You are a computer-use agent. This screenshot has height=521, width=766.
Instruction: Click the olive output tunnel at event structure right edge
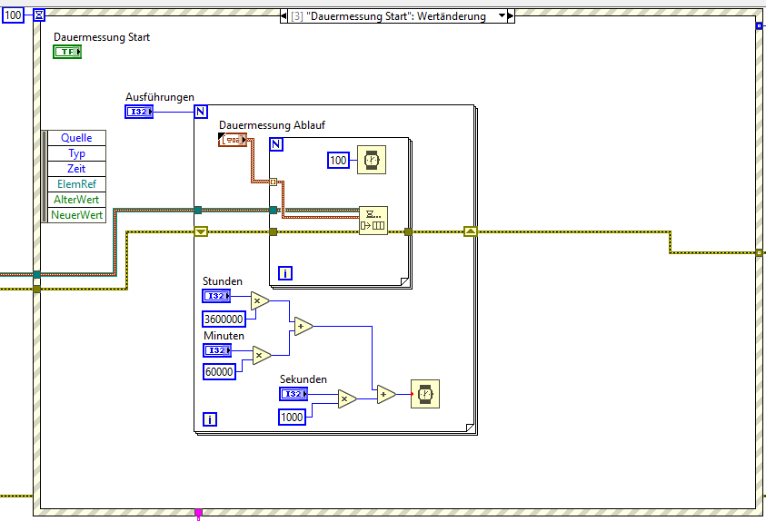[759, 252]
